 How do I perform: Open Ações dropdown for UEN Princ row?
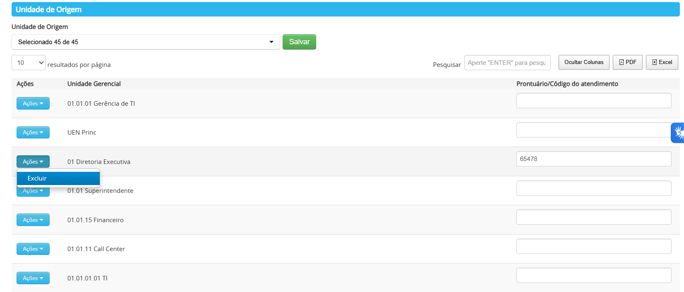click(33, 133)
